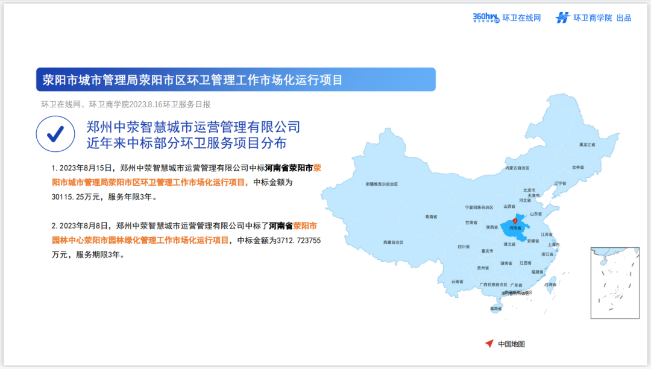Click the 台湾省 label on the map
651x369 pixels.
(x=550, y=285)
